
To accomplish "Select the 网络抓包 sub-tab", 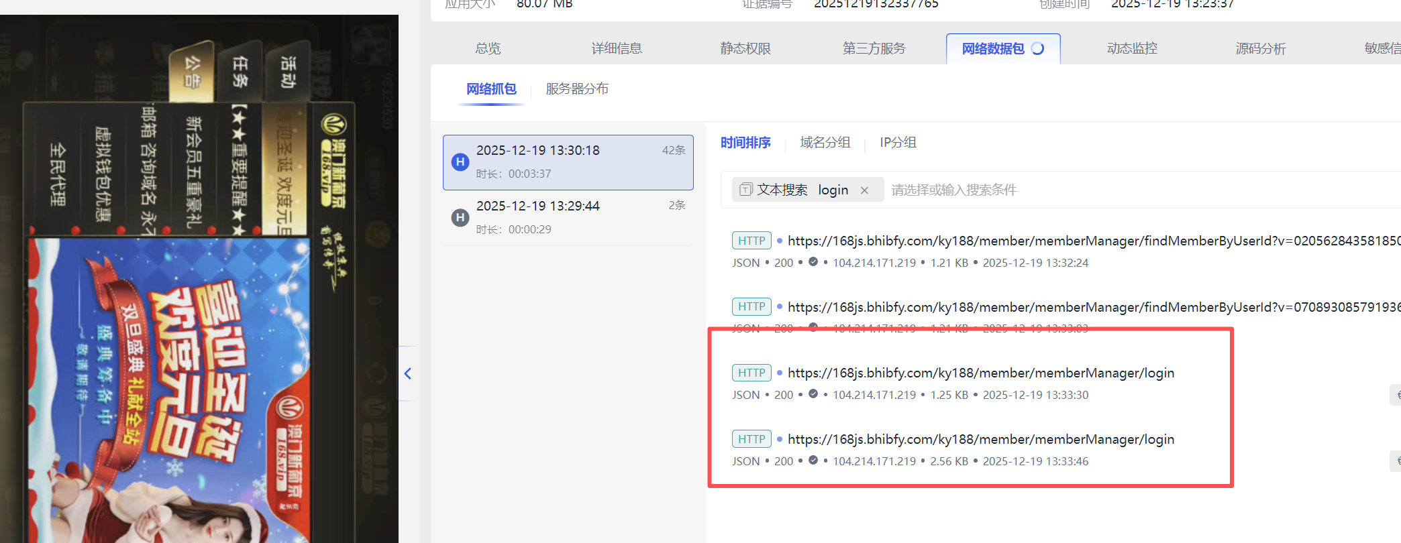I will (x=491, y=89).
